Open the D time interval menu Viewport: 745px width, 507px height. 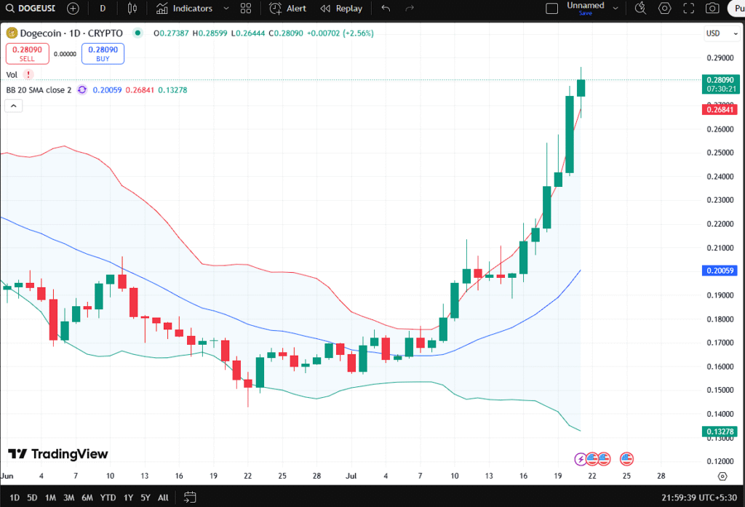[103, 9]
